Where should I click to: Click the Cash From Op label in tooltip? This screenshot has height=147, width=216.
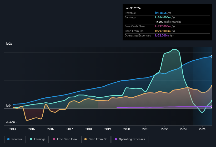(x=134, y=31)
